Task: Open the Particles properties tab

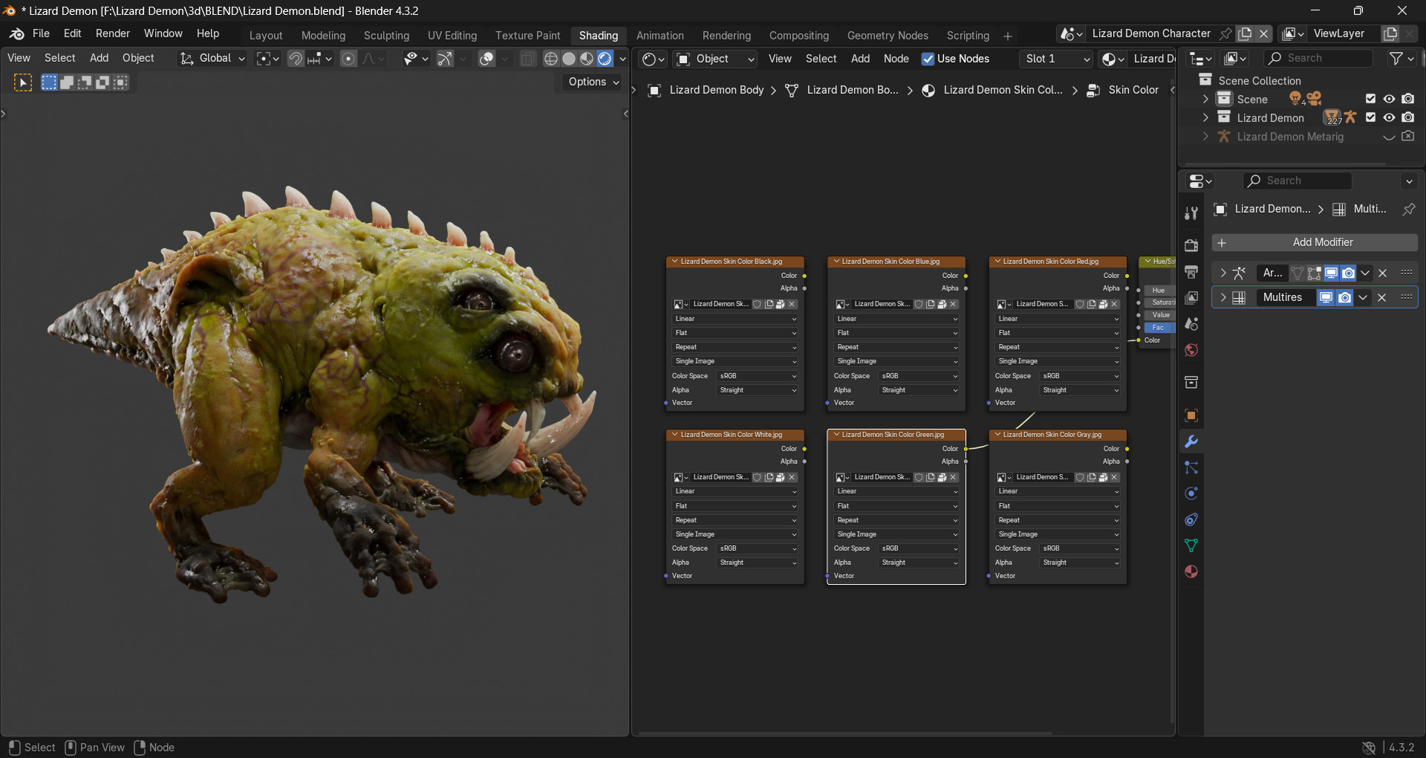Action: [1191, 467]
